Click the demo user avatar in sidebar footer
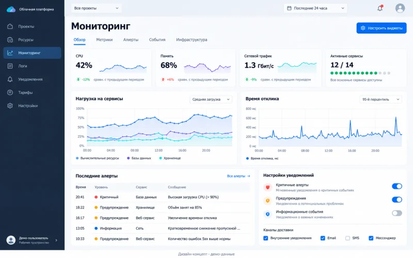Image resolution: width=413 pixels, height=258 pixels. [11, 240]
